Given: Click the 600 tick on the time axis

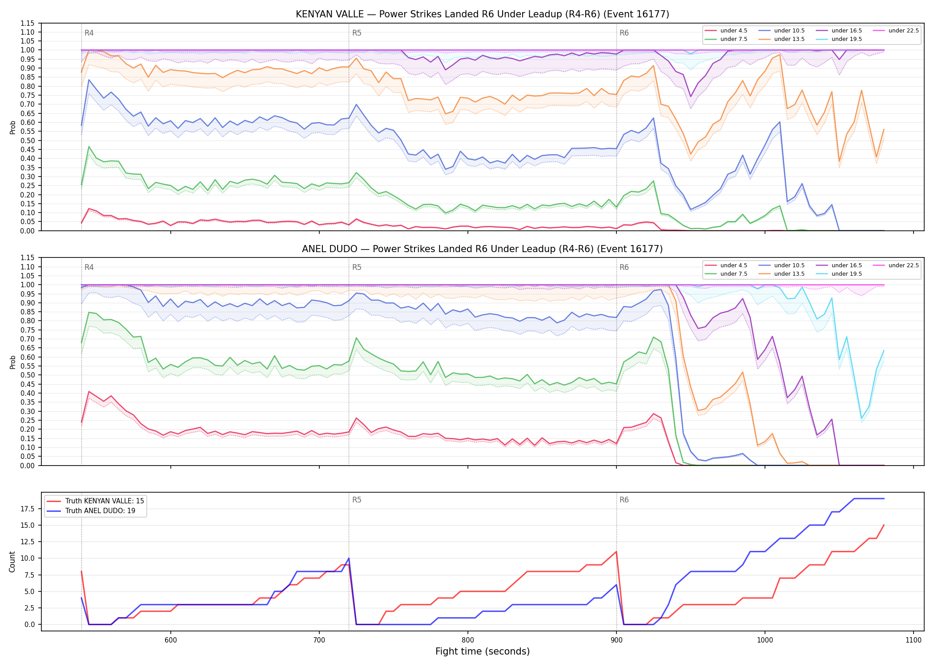Looking at the screenshot, I should (x=171, y=640).
